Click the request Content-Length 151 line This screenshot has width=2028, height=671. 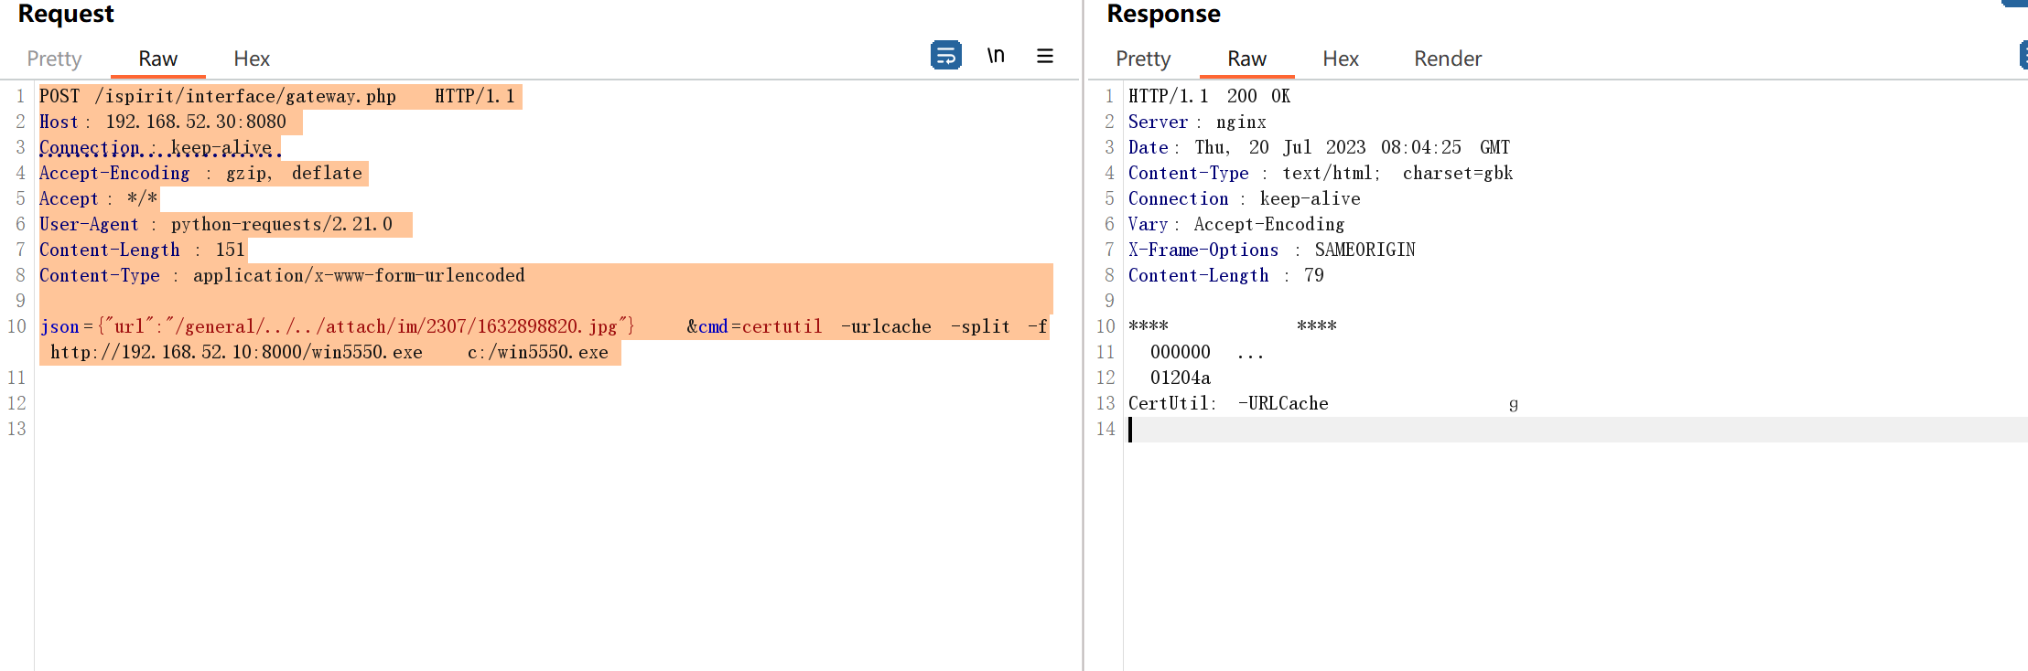pyautogui.click(x=142, y=250)
